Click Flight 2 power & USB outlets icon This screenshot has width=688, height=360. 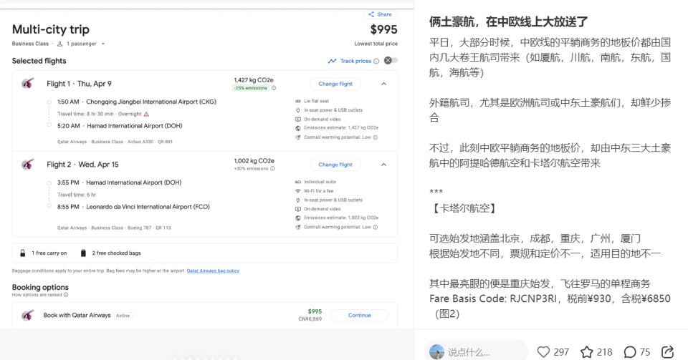click(x=298, y=200)
